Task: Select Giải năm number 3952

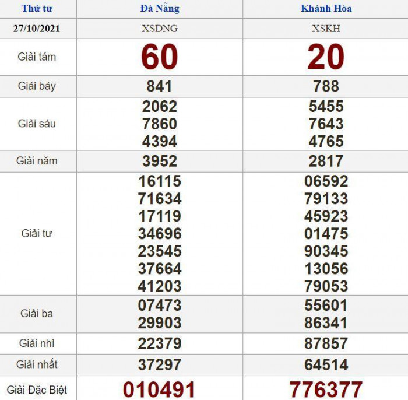Action: point(159,161)
